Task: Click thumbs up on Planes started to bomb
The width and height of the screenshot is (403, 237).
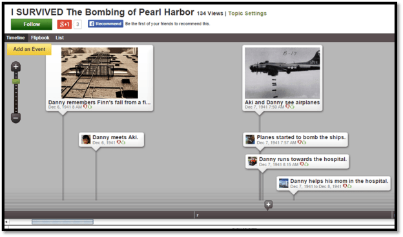Action: pos(304,142)
